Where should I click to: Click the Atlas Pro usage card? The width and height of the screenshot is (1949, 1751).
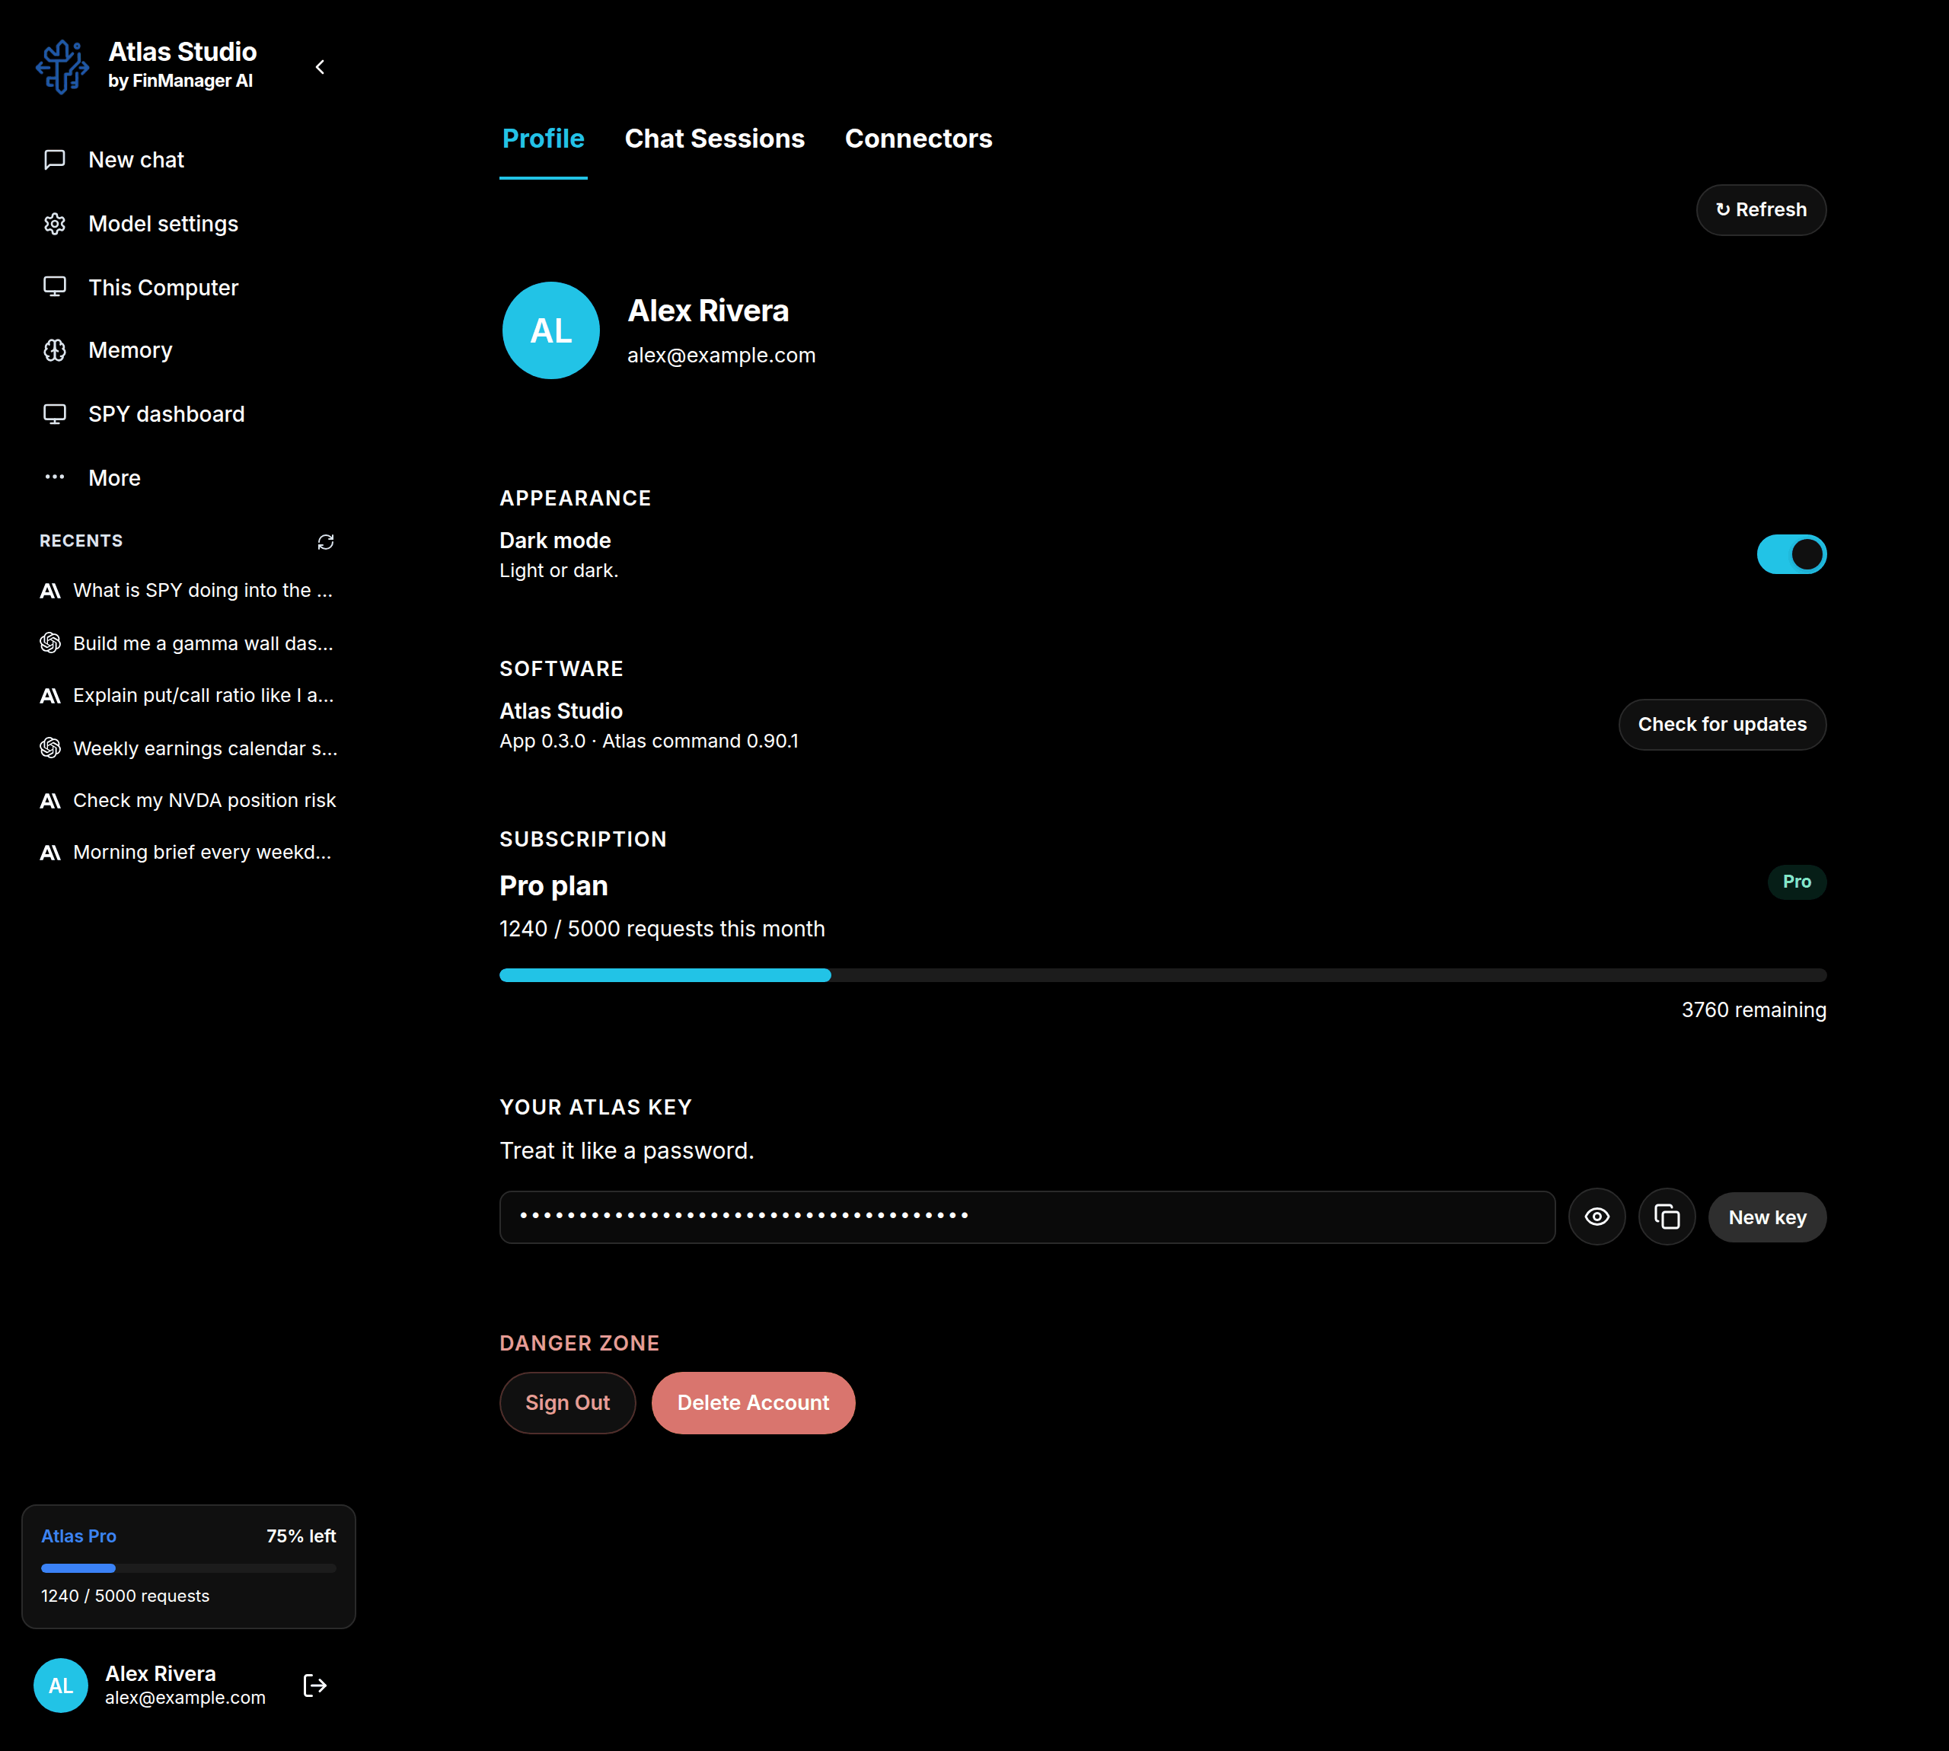[x=189, y=1566]
